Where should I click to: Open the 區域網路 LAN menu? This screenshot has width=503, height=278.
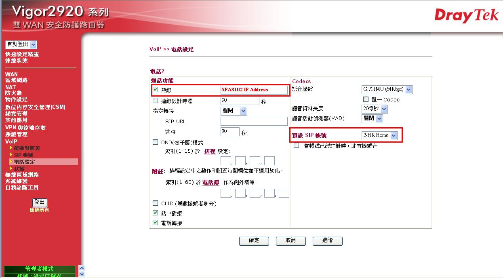tap(17, 80)
